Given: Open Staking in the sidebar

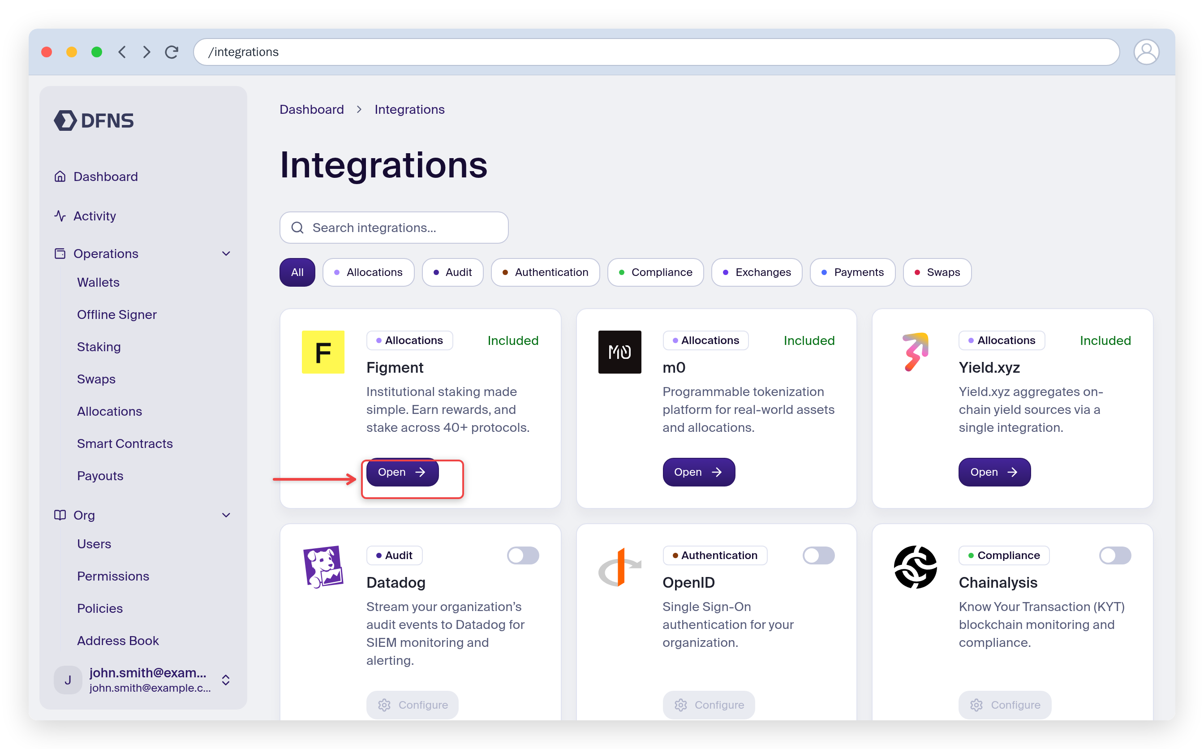Looking at the screenshot, I should click(x=99, y=347).
